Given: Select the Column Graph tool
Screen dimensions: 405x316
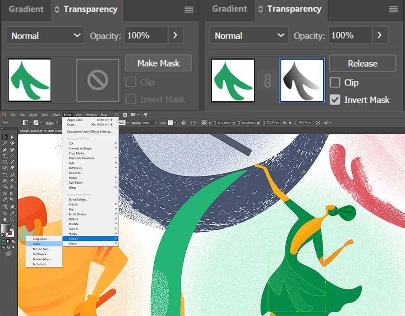Looking at the screenshot, I should point(12,206).
